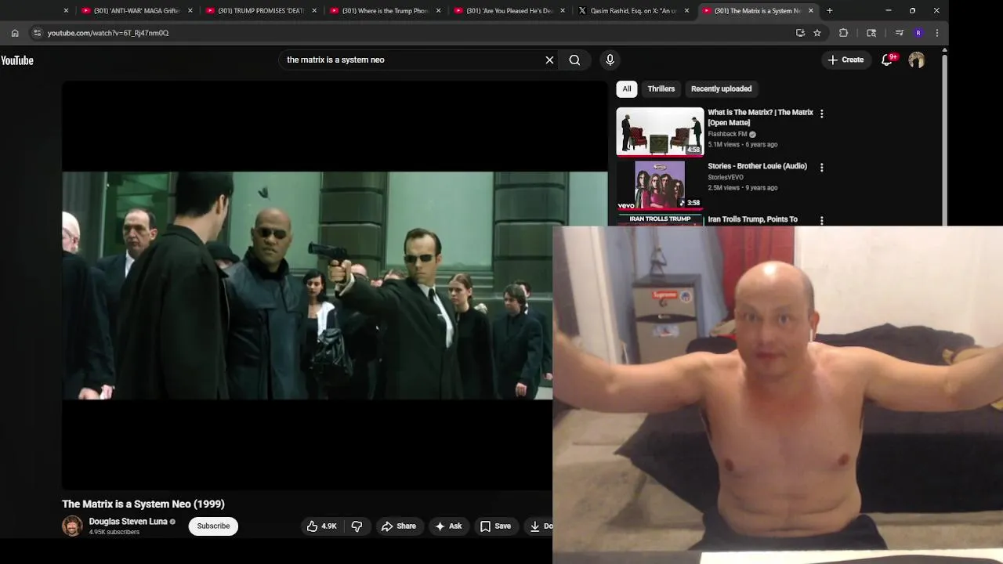
Task: Start search with voice microphone
Action: (610, 60)
